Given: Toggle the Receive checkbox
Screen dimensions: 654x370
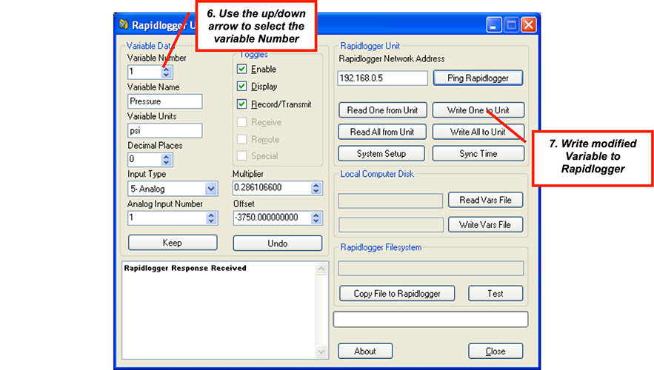Looking at the screenshot, I should click(241, 122).
